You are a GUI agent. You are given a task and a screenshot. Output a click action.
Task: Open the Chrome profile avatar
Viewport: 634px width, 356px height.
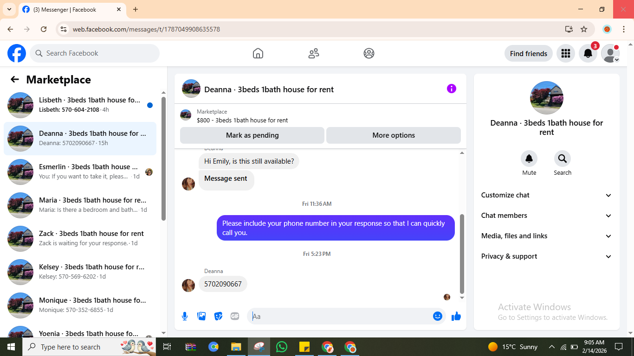[x=607, y=29]
